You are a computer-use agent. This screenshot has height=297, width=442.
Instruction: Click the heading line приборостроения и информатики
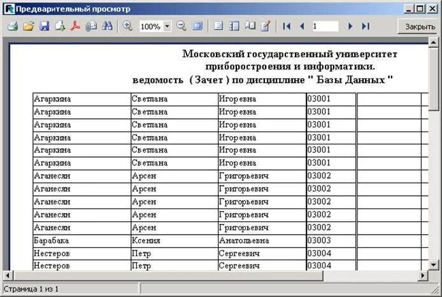pos(290,67)
